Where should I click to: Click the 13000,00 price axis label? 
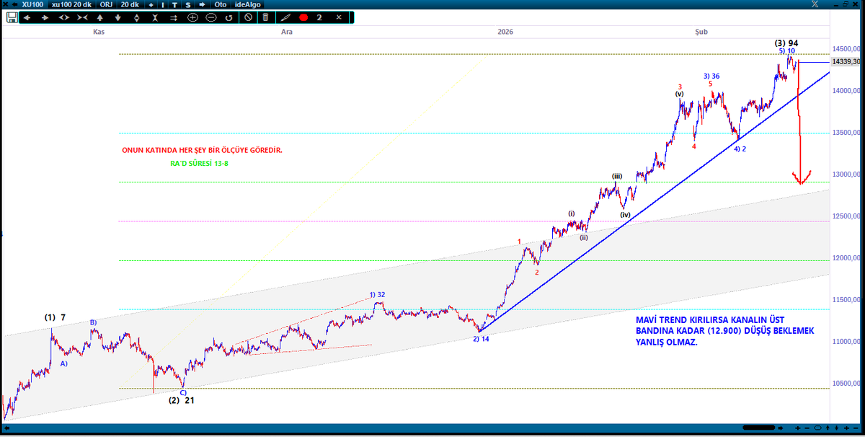[847, 175]
